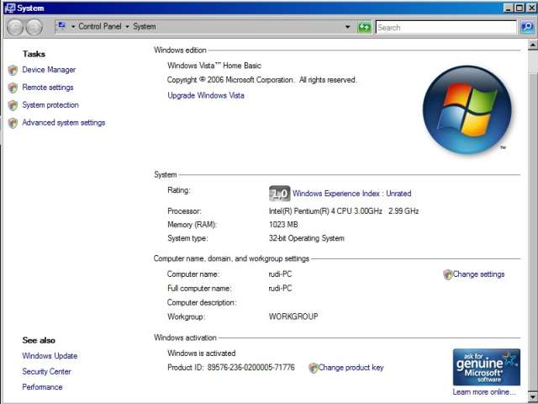
Task: Open Windows Update under See also
Action: pyautogui.click(x=50, y=356)
